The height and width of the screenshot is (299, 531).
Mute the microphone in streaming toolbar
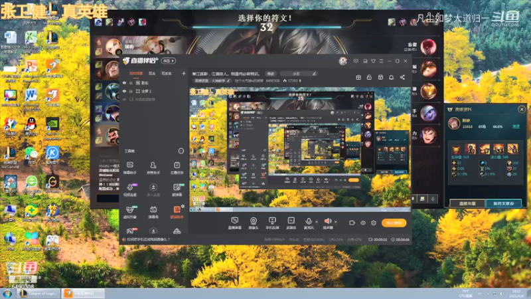point(309,223)
